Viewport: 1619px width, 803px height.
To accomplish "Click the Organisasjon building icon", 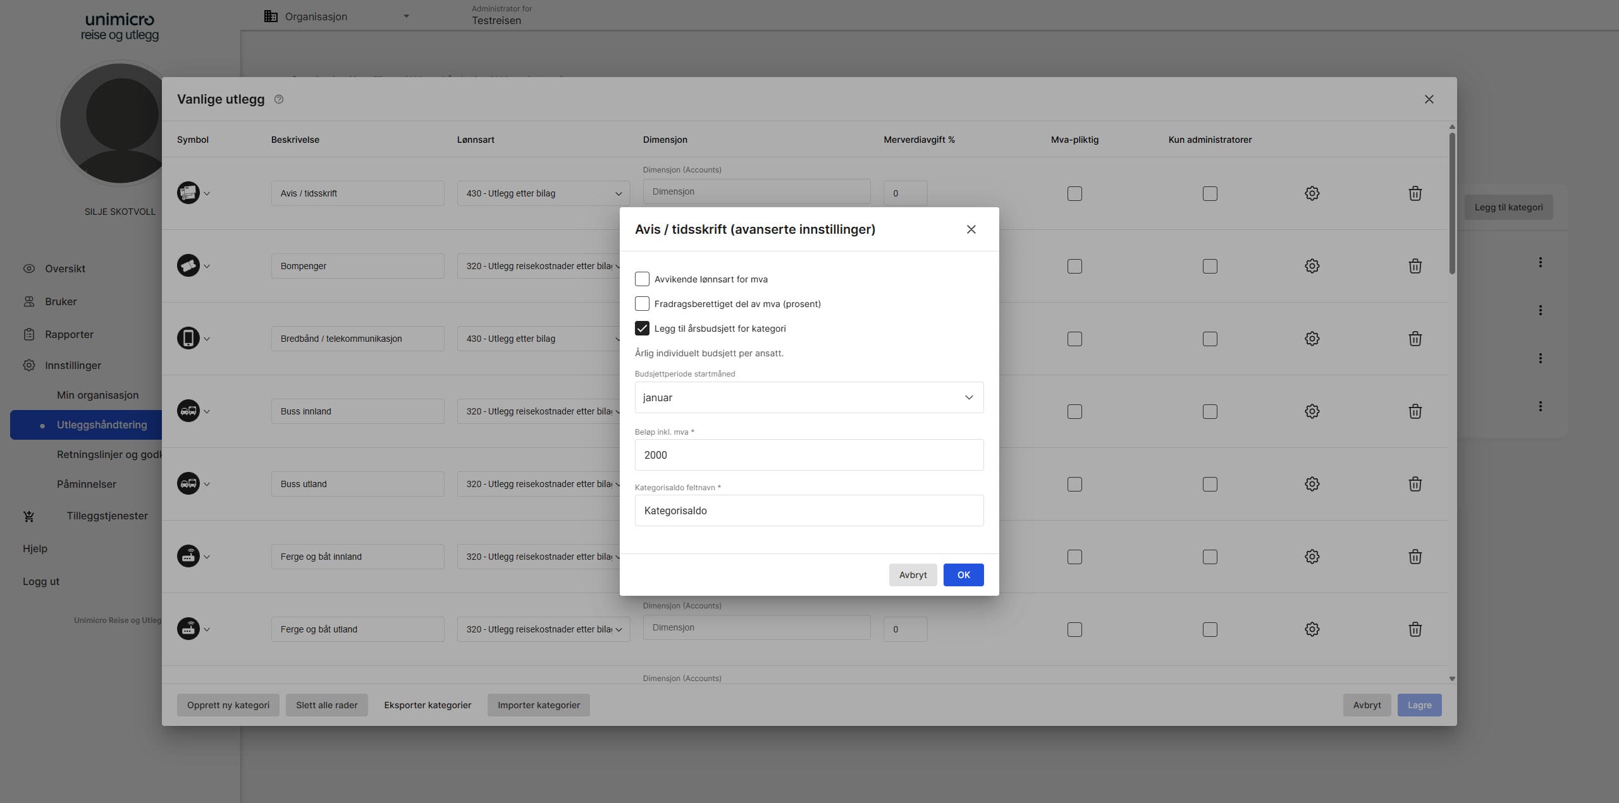I will coord(271,16).
